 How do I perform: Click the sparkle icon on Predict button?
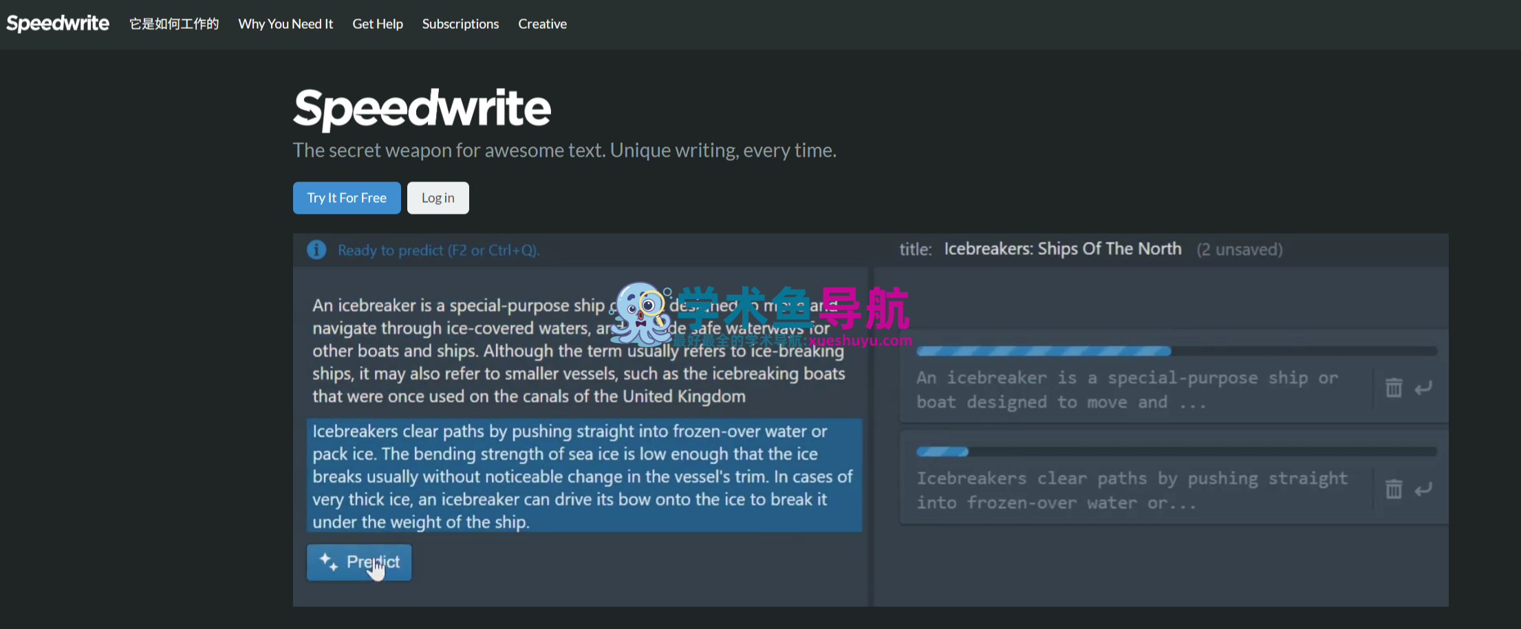pos(328,562)
